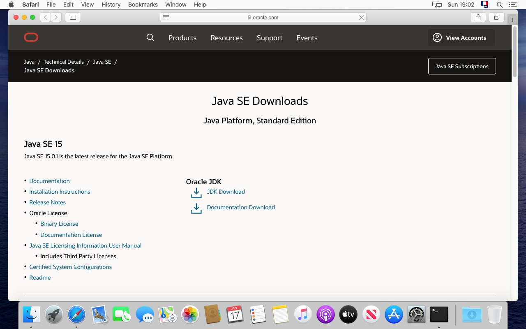Follow the Documentation Download link

tap(241, 207)
